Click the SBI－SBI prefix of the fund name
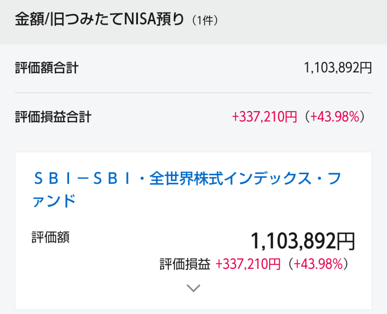387x314 pixels. tap(82, 178)
